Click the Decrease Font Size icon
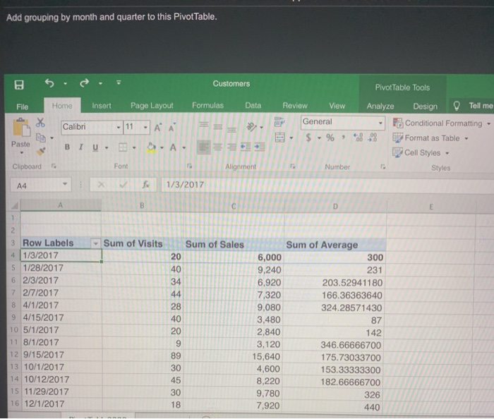Viewport: 494px width, 419px height. pyautogui.click(x=172, y=128)
